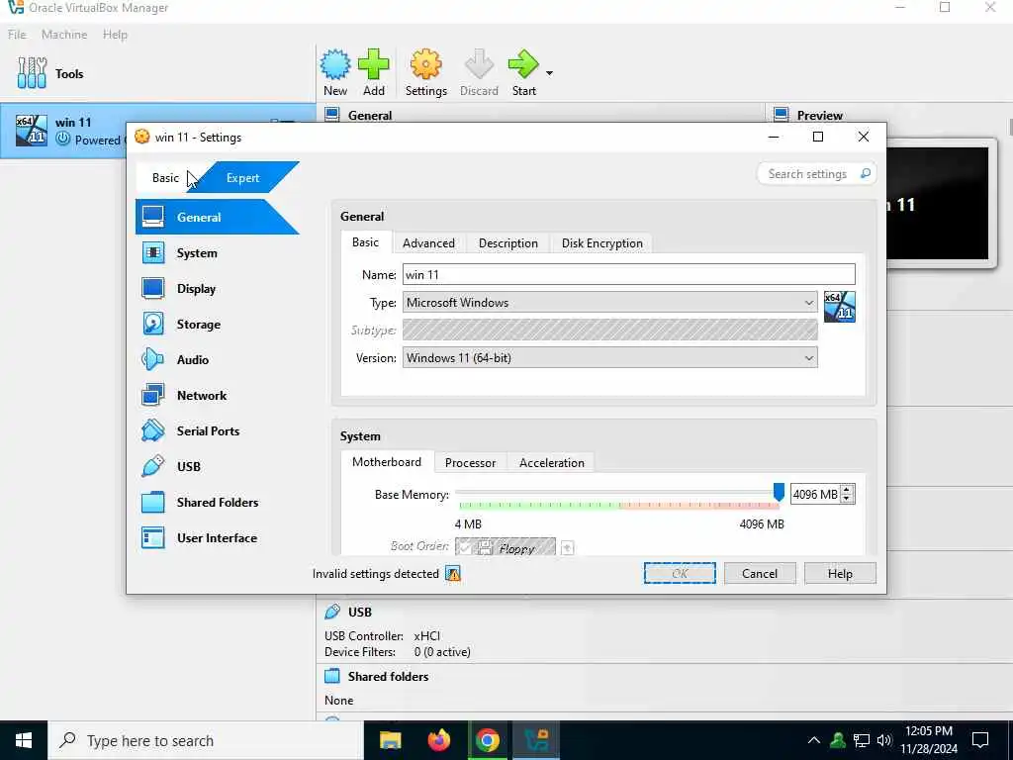Increase Base Memory with the spinner up arrow
This screenshot has width=1013, height=760.
click(x=847, y=489)
